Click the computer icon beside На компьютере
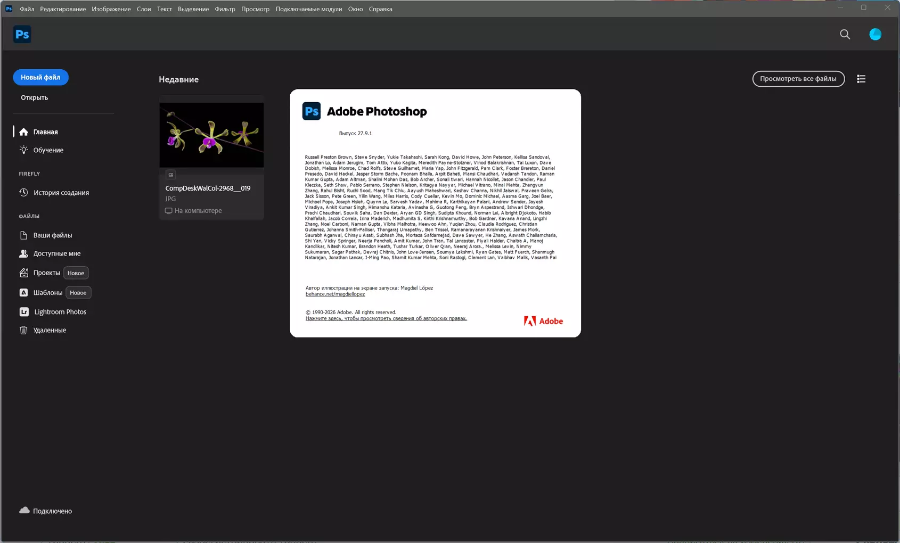Screen dimensions: 900x543 click(168, 211)
